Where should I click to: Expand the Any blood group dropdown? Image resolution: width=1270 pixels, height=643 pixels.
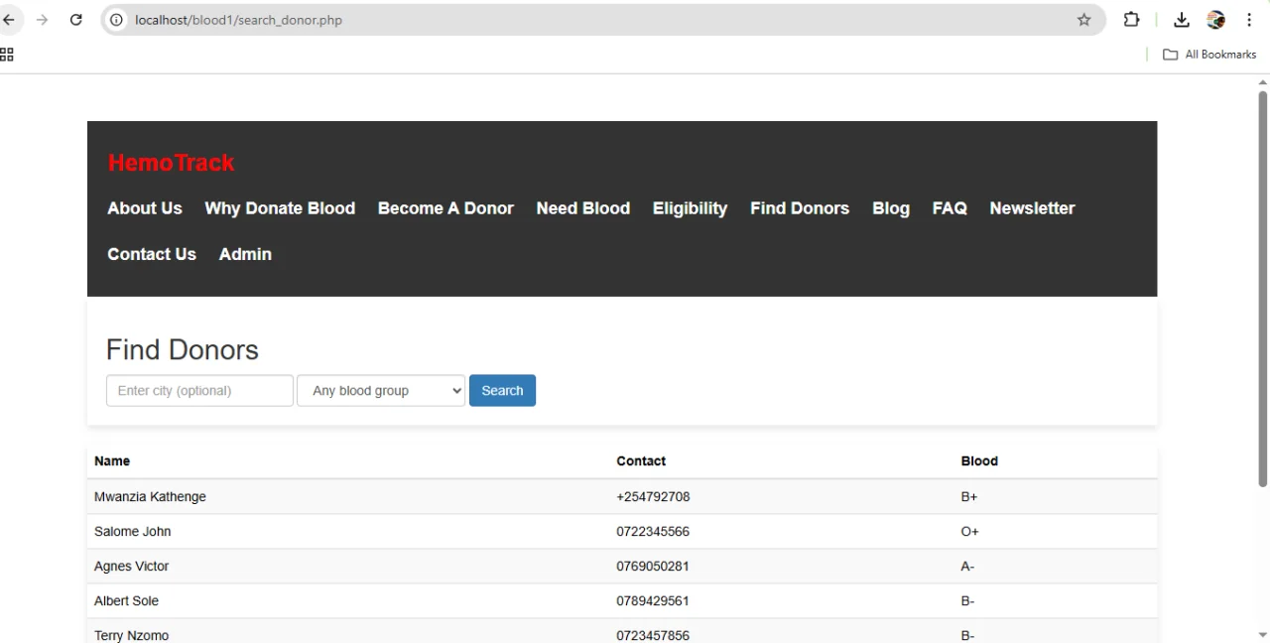click(381, 390)
